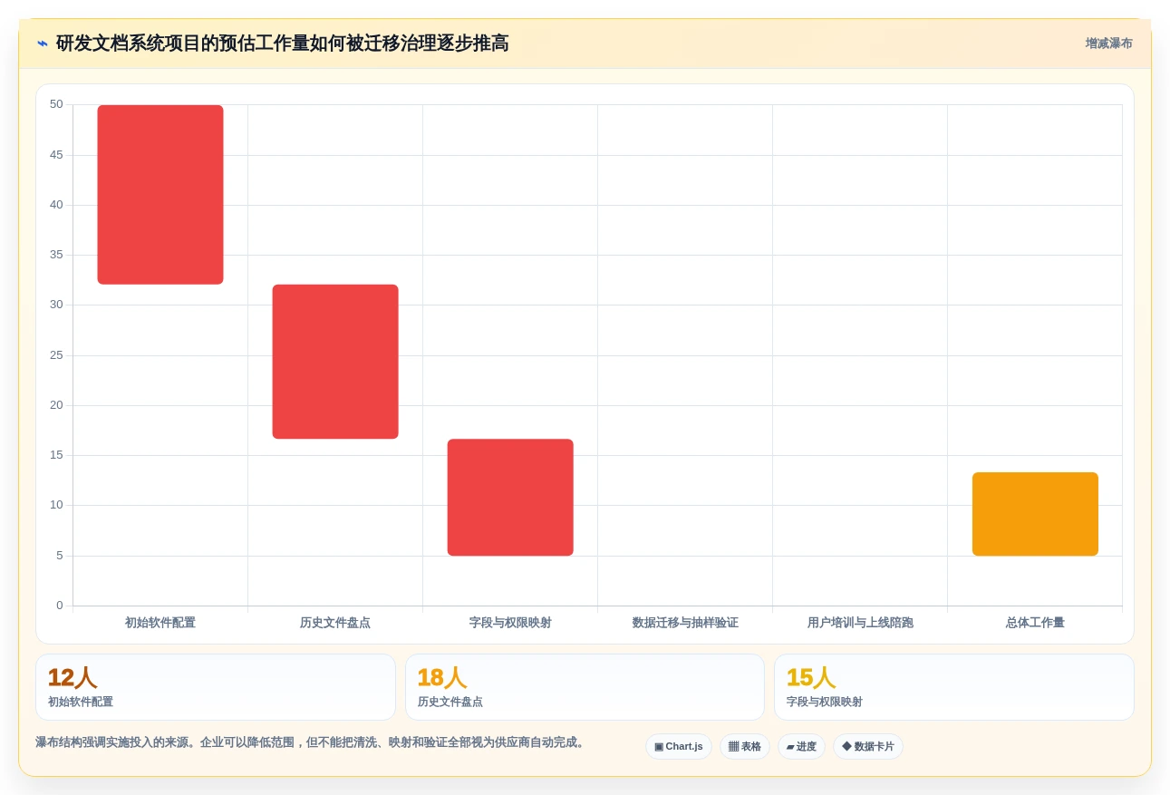Click the red 历史文件盘点 bar
This screenshot has height=795, width=1170.
click(335, 362)
